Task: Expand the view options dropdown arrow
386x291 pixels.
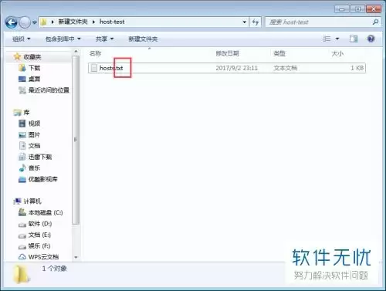Action: [x=337, y=39]
